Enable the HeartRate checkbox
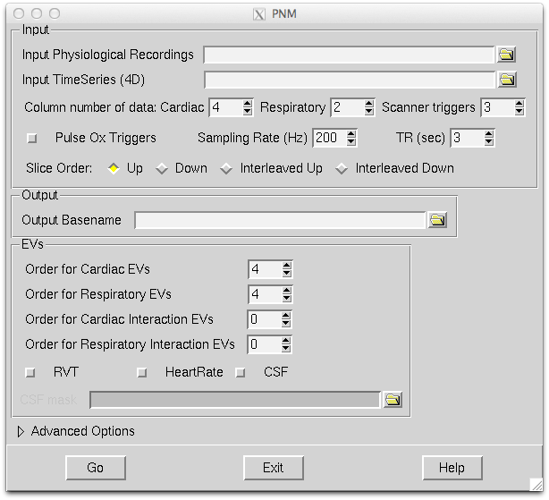This screenshot has width=549, height=500. [x=141, y=372]
